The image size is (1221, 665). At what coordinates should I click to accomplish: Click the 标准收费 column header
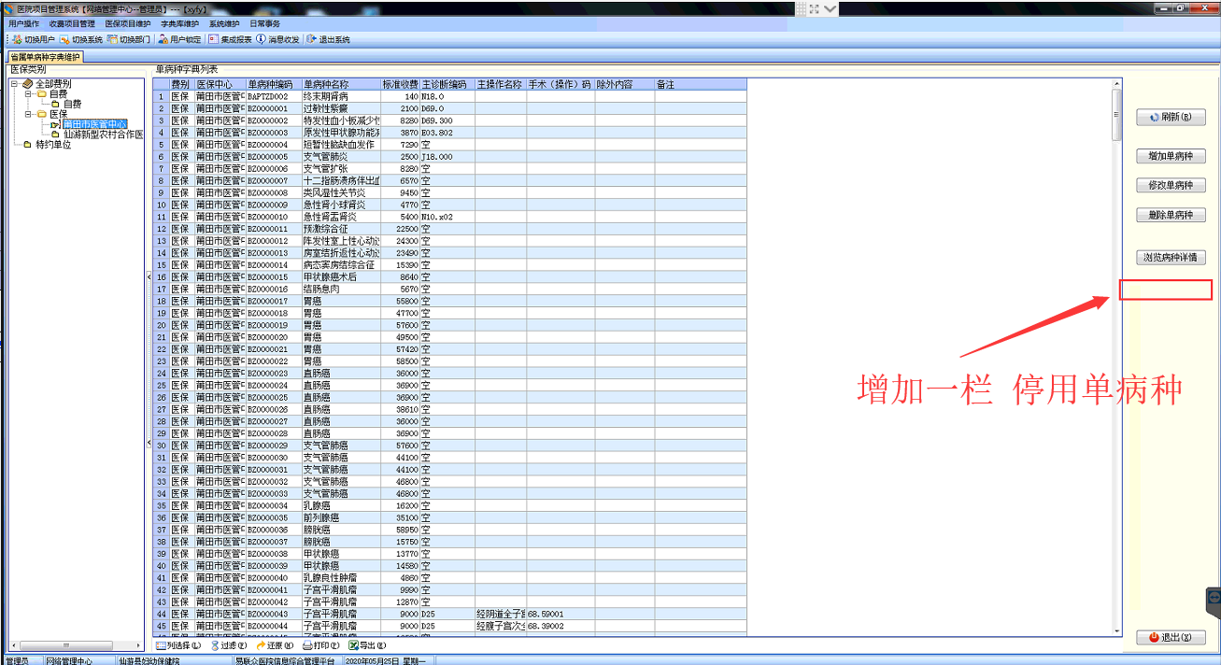[x=400, y=84]
